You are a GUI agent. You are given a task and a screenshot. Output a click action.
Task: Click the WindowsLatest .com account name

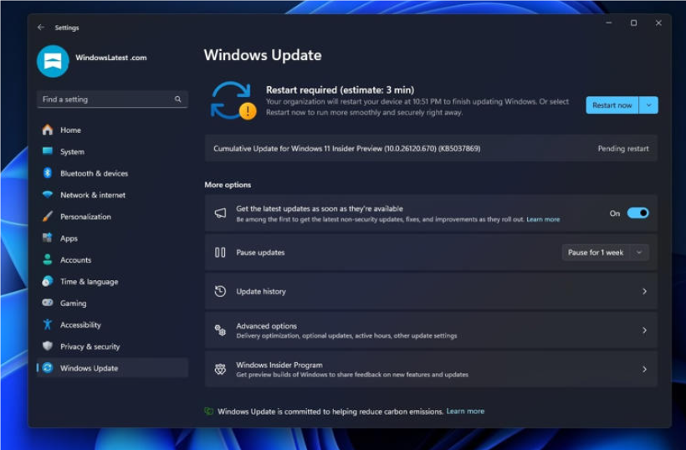[x=111, y=57]
